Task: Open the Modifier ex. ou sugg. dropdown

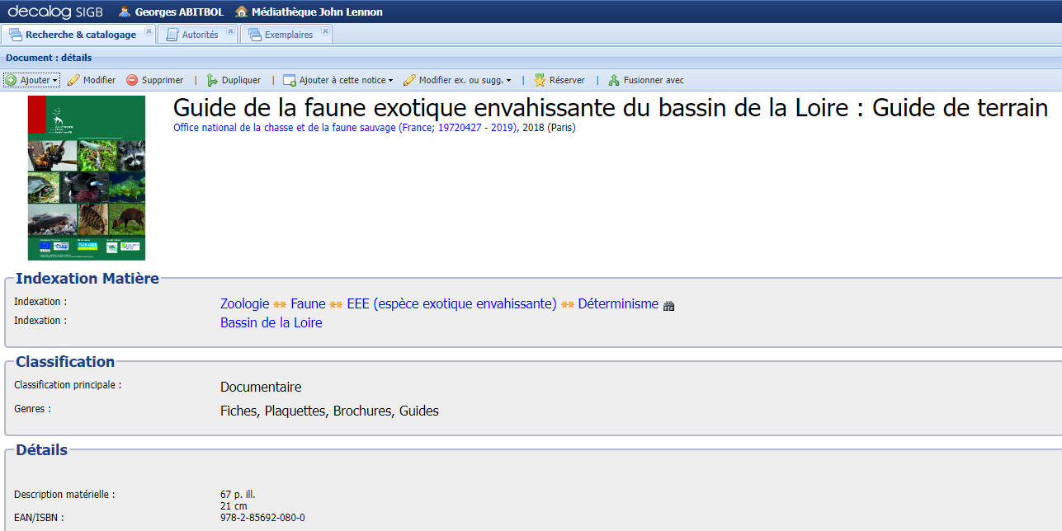Action: point(508,80)
